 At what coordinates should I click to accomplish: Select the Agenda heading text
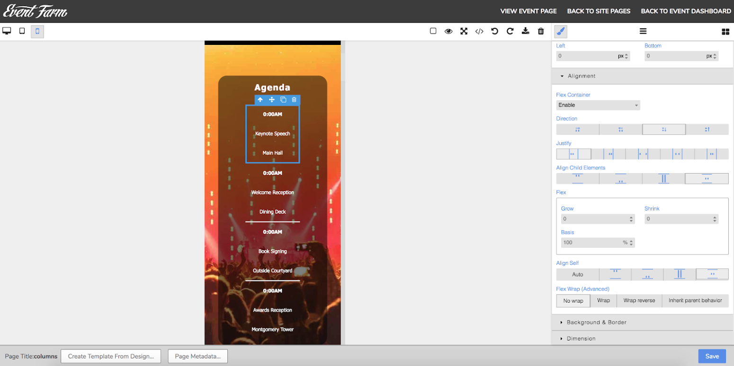pyautogui.click(x=272, y=87)
